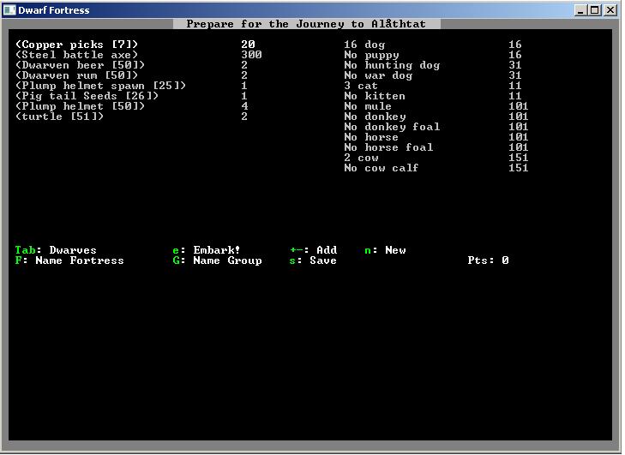Click the Dwarf Fortress title bar icon

point(9,10)
